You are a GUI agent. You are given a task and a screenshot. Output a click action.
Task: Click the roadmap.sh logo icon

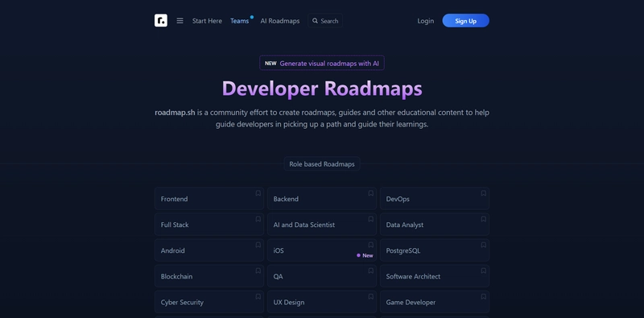tap(160, 21)
